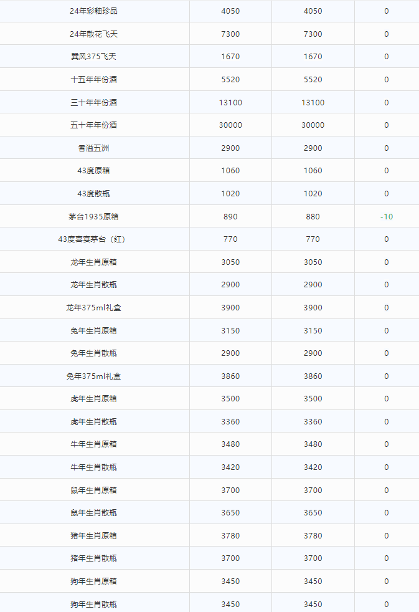
Task: Select the 虎年生肖散瓶 product name
Action: [x=93, y=421]
